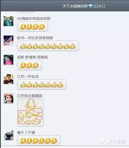Select 李晓萌's nine thumbs-up message bubble
The image size is (129, 148).
(x=48, y=46)
